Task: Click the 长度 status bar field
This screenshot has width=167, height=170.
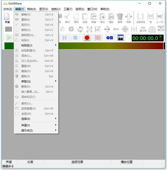Action: [x=31, y=162]
